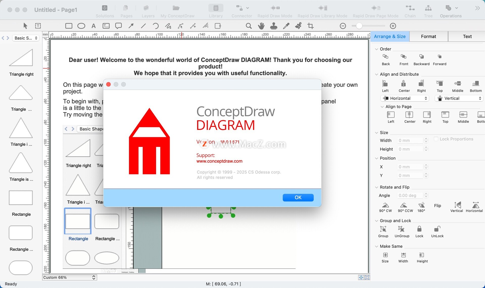The image size is (485, 288).
Task: Rotate 90° CW icon
Action: [x=385, y=205]
